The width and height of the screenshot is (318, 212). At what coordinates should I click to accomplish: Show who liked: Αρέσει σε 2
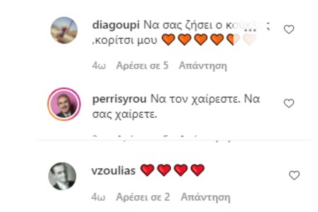coord(143,197)
